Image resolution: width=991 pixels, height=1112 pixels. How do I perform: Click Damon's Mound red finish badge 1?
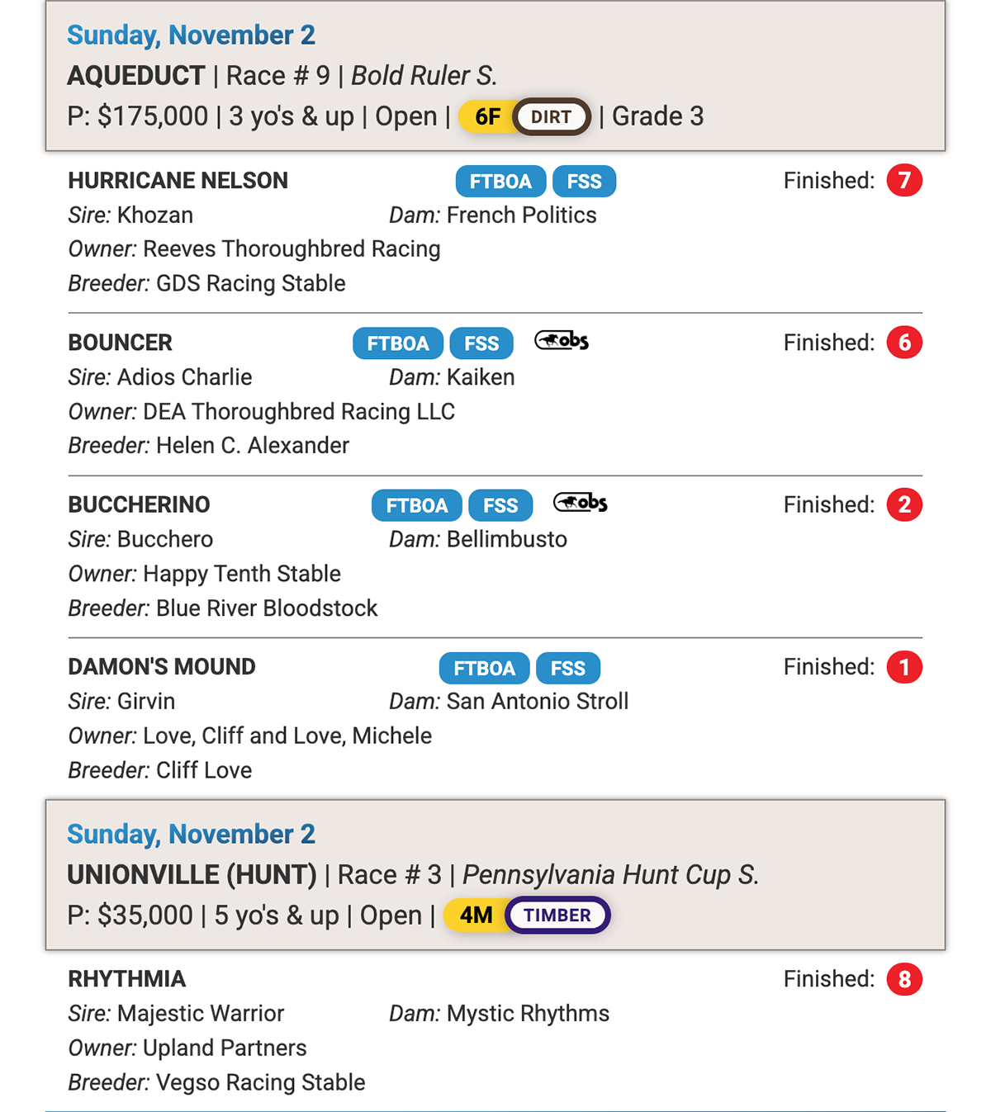pyautogui.click(x=904, y=667)
